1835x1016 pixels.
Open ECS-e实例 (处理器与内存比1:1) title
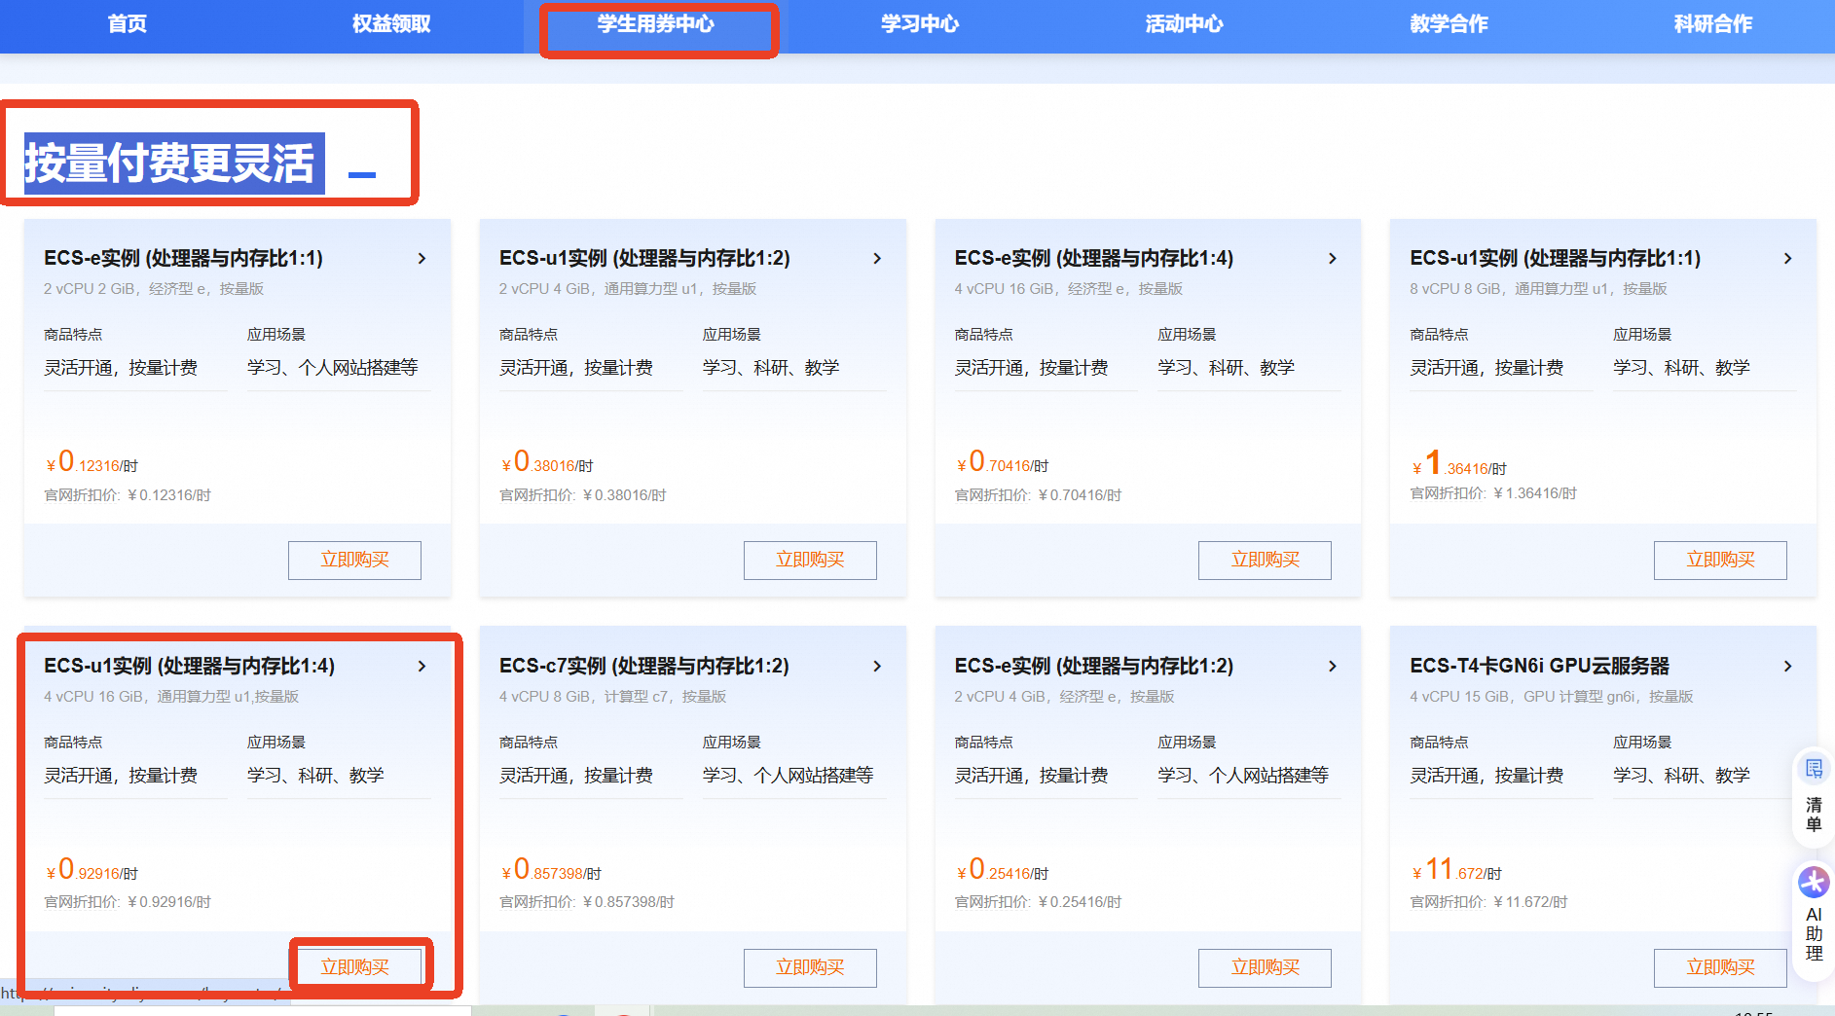[183, 259]
